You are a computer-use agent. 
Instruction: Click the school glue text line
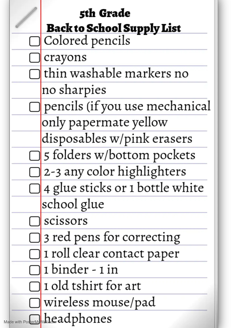[x=73, y=204]
